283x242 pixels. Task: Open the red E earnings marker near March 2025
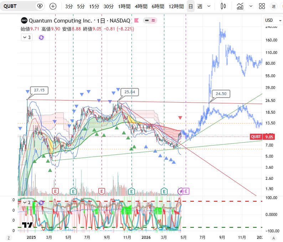coord(55,191)
